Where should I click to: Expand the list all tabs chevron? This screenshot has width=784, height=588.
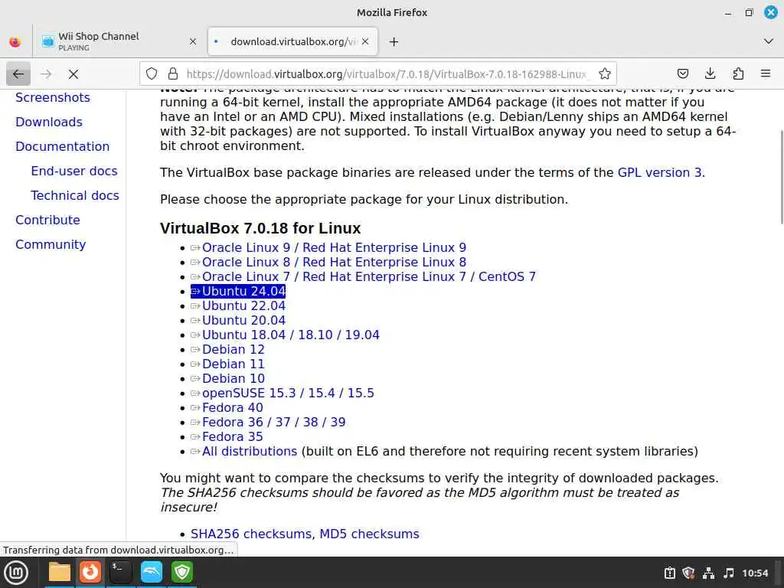pos(769,41)
